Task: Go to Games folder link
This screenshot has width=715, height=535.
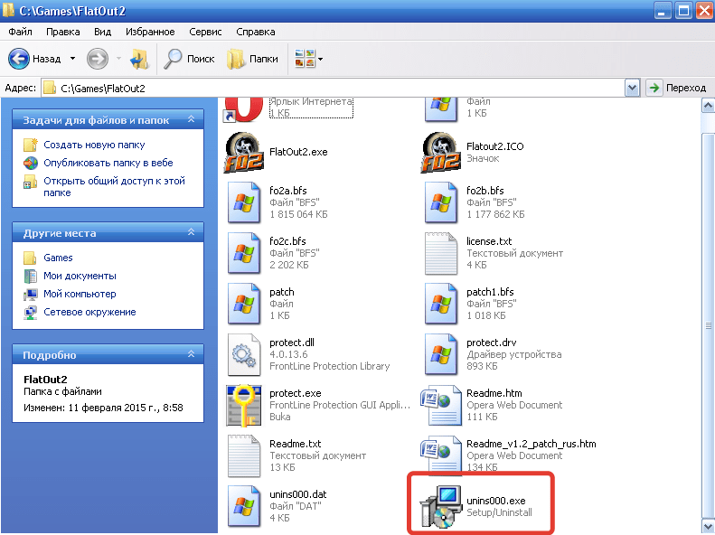Action: (x=58, y=258)
